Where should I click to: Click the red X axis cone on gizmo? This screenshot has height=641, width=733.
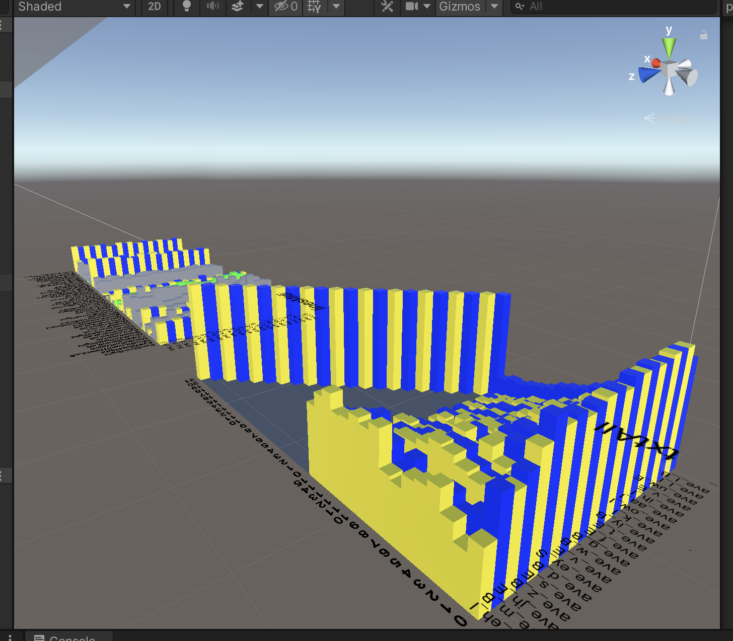point(656,63)
